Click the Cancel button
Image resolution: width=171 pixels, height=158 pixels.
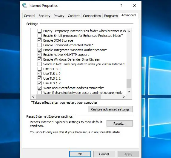point(104,154)
